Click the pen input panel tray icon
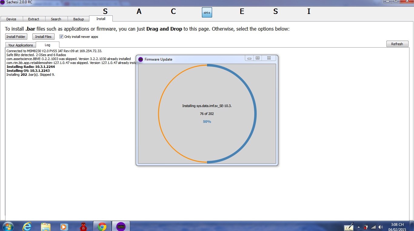 (349, 226)
